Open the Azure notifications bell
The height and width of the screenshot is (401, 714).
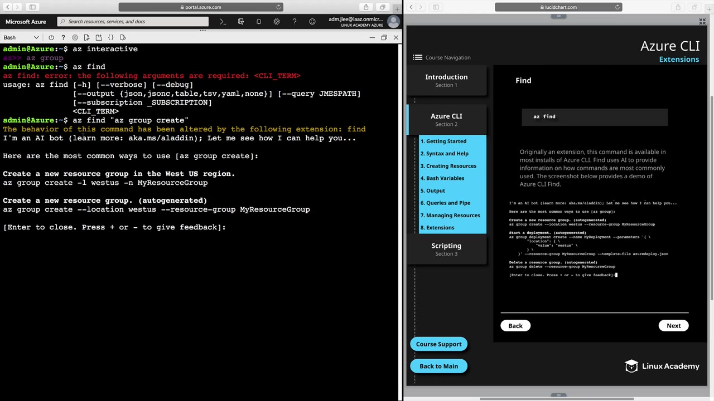259,22
